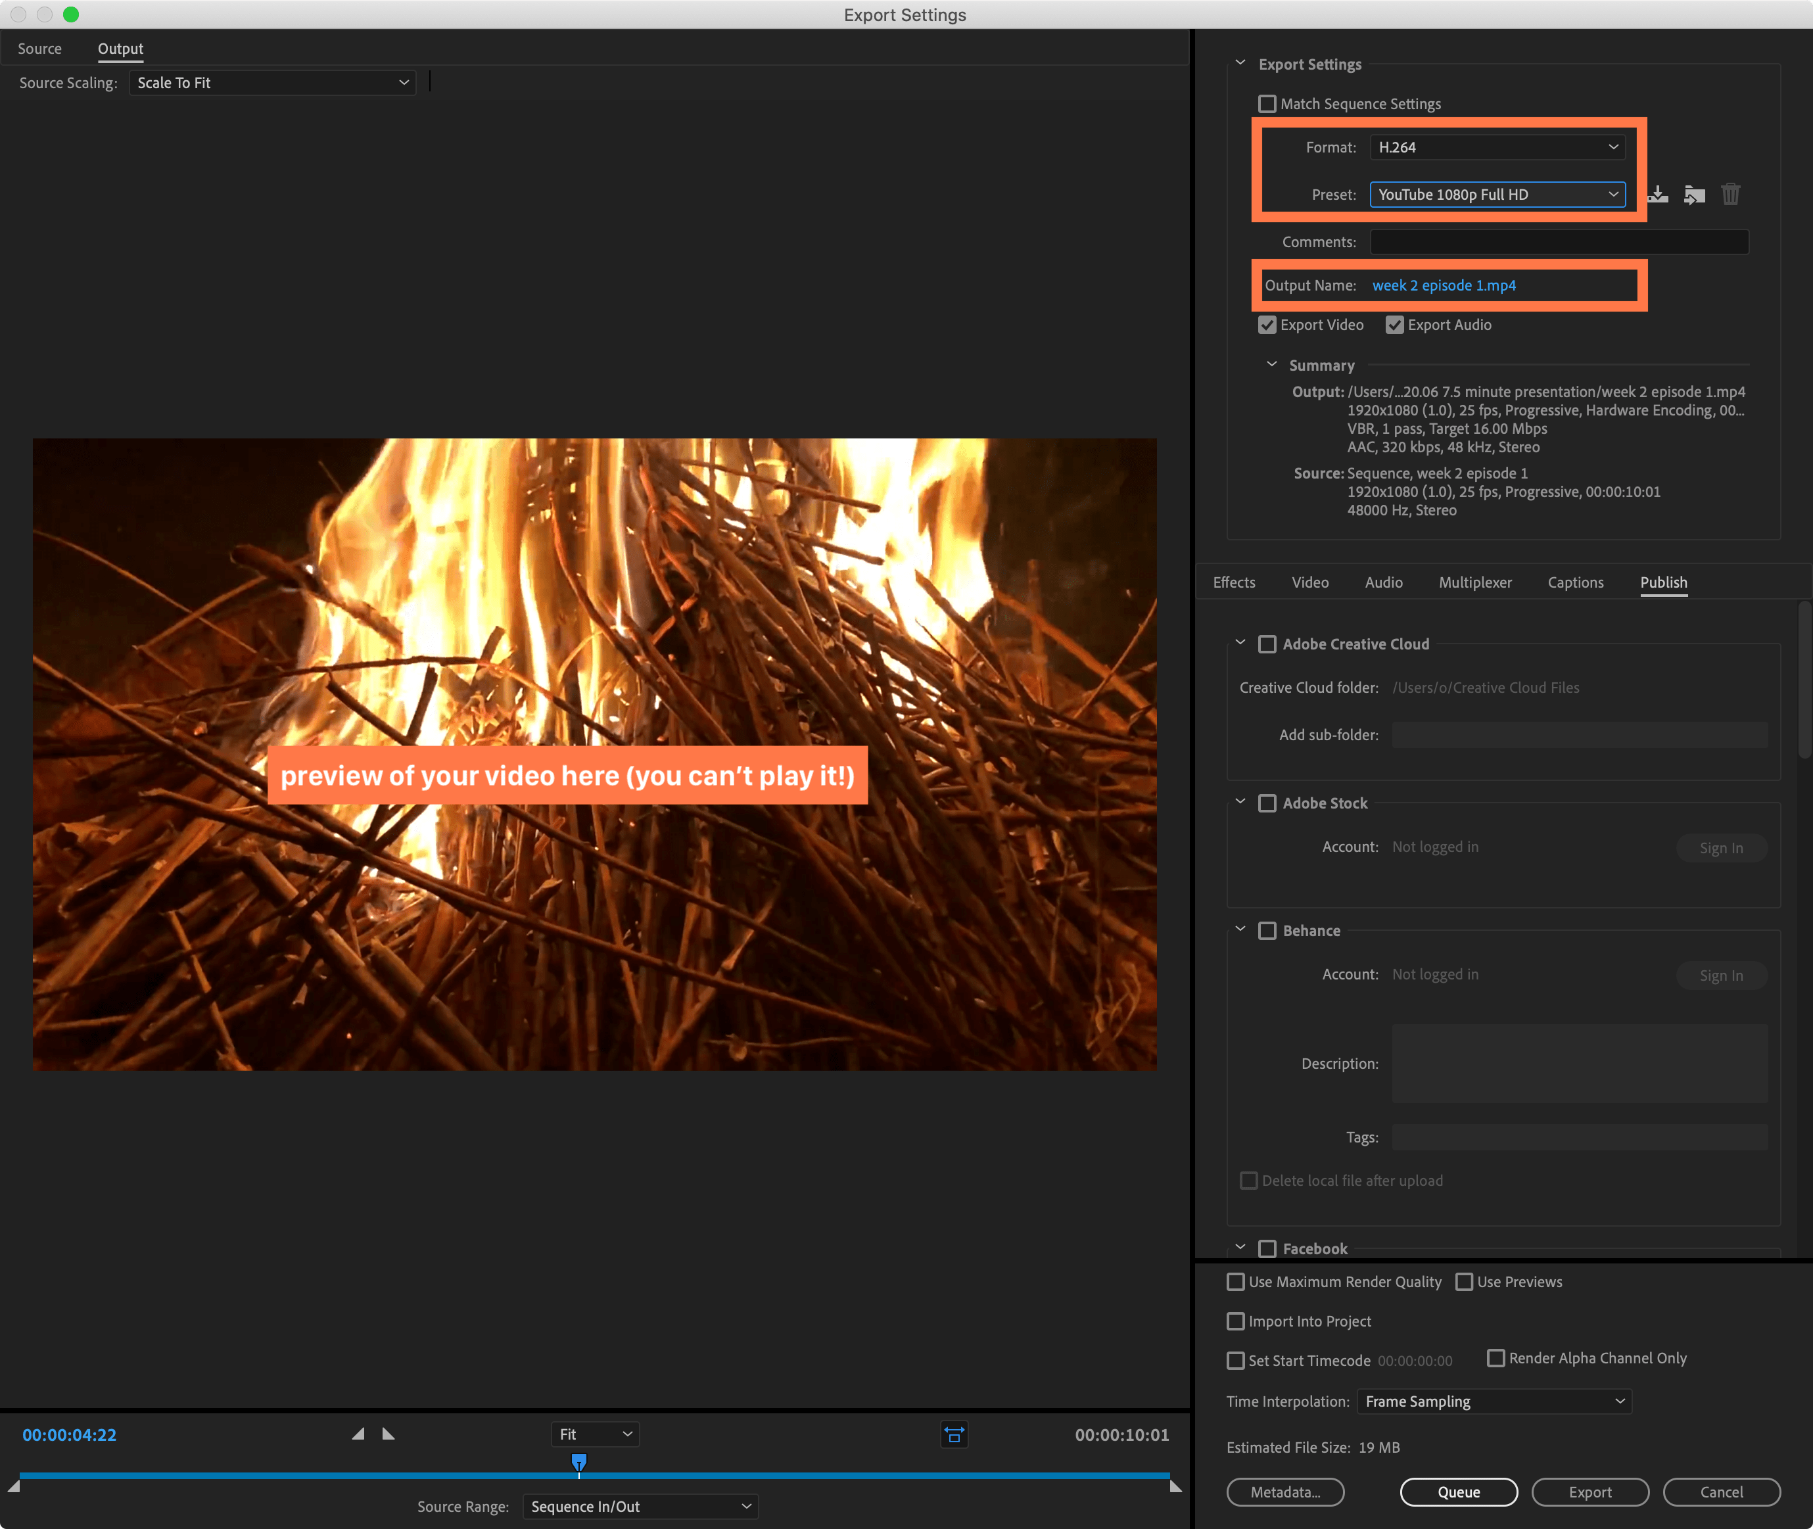Image resolution: width=1813 pixels, height=1529 pixels.
Task: Click the Set In Point marker icon
Action: 358,1434
